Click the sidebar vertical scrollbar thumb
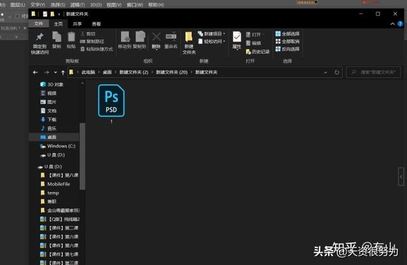407x265 pixels. (82, 156)
